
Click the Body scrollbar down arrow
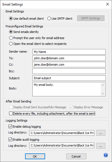103,94
